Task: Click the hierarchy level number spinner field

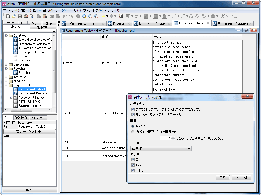Action: pos(166,138)
